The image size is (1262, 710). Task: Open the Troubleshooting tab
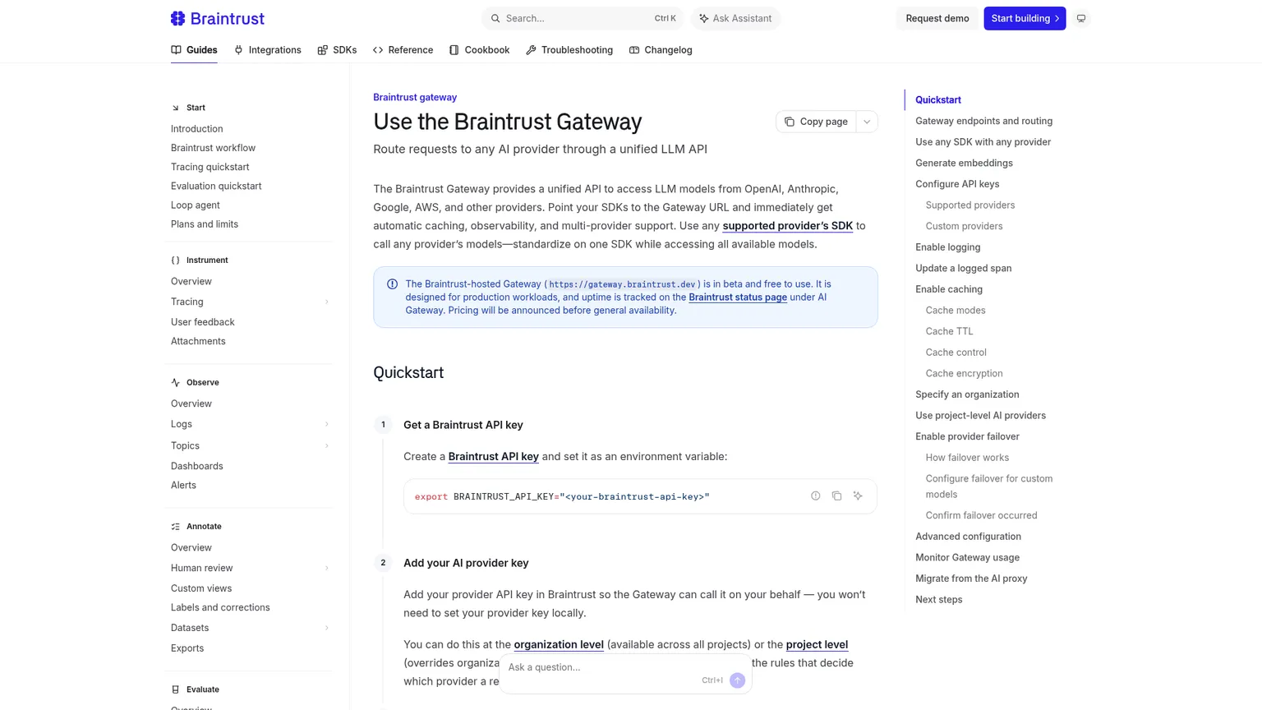[x=569, y=50]
